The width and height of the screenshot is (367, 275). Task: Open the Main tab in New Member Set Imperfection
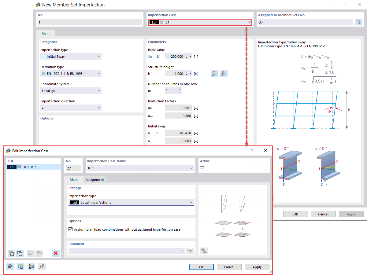tap(45, 34)
